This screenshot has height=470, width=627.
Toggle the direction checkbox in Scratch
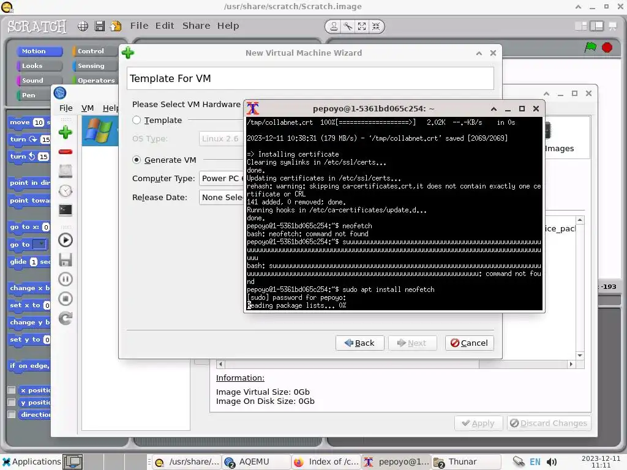12,414
